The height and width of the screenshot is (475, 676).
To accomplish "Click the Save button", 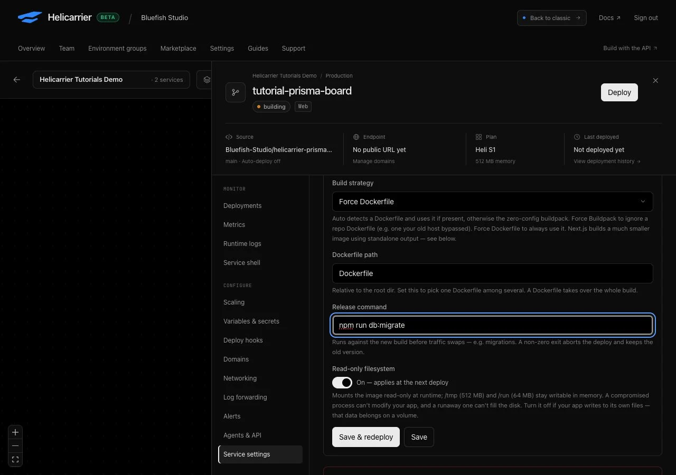I will pos(419,437).
